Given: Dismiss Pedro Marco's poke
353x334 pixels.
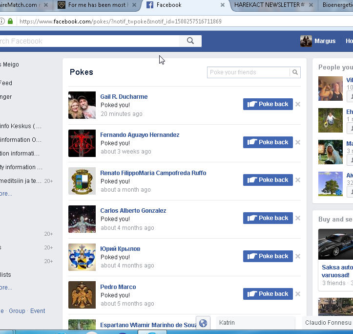Looking at the screenshot, I should [298, 294].
